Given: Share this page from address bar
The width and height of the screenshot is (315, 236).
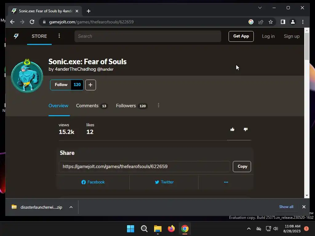Looking at the screenshot, I should 261,22.
